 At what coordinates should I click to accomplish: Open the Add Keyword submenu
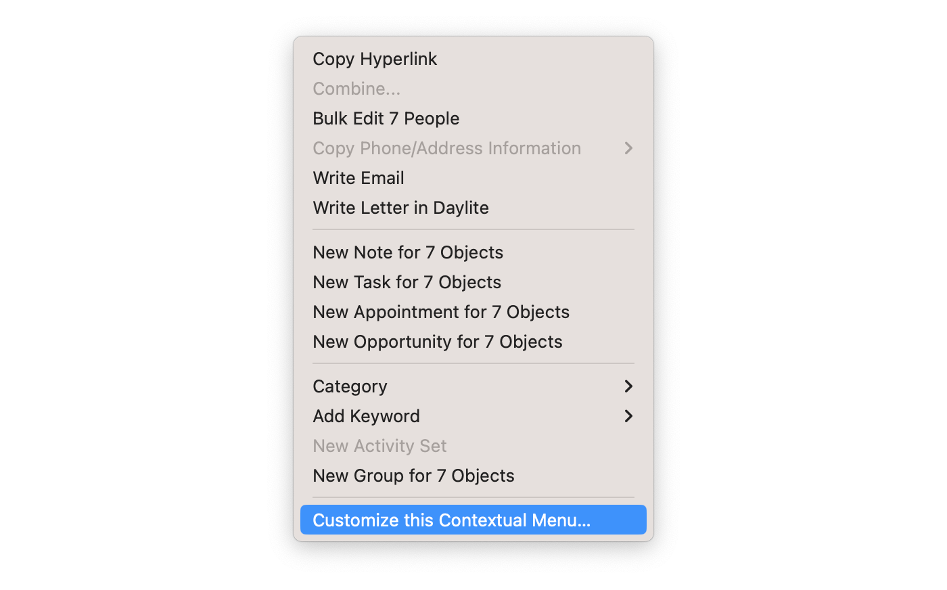point(366,416)
